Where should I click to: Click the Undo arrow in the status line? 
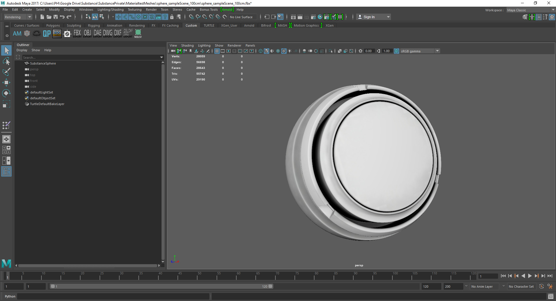[62, 17]
